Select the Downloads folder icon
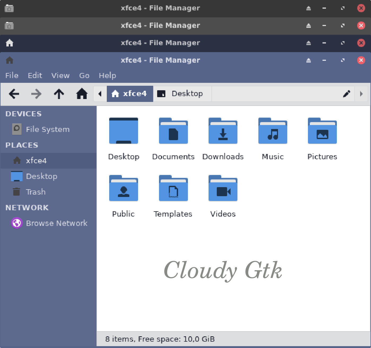This screenshot has width=371, height=348. (x=223, y=131)
